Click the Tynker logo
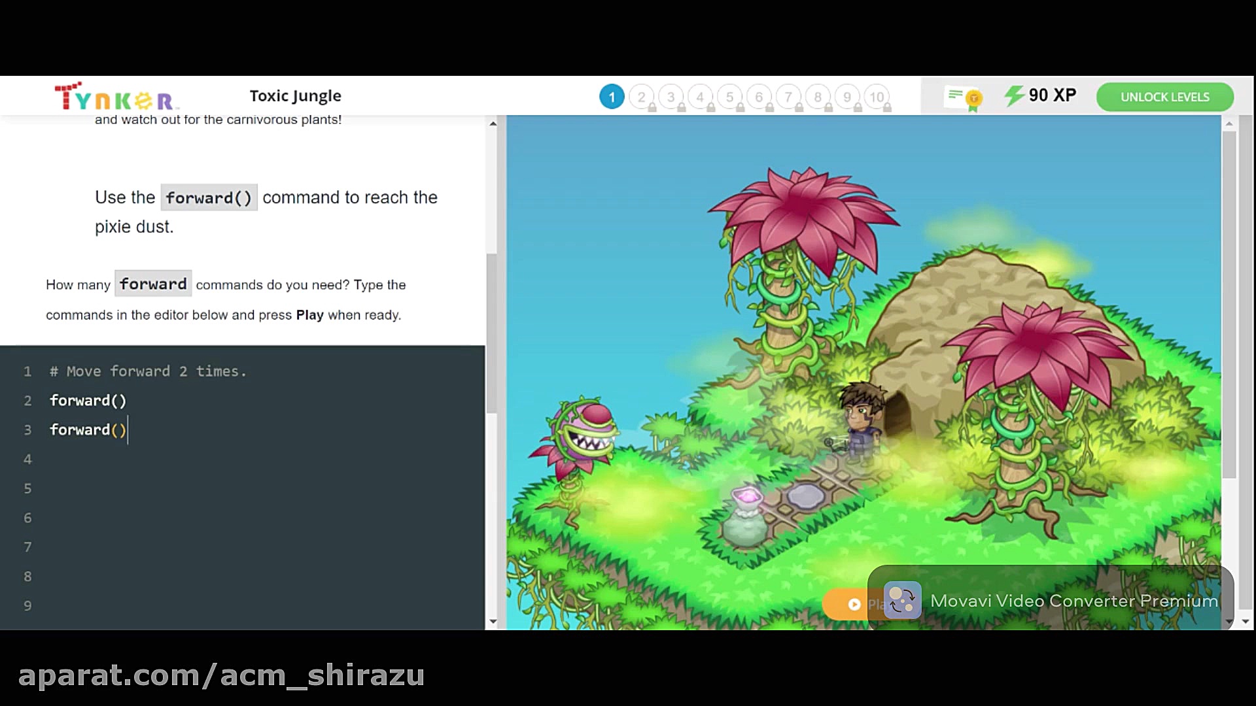Viewport: 1256px width, 706px height. 116,97
